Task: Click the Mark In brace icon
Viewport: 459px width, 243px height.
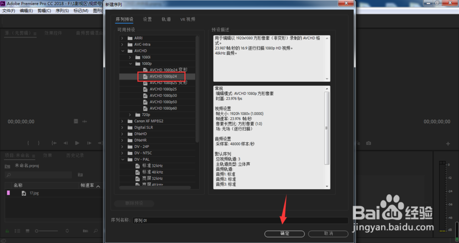Action: pos(28,143)
